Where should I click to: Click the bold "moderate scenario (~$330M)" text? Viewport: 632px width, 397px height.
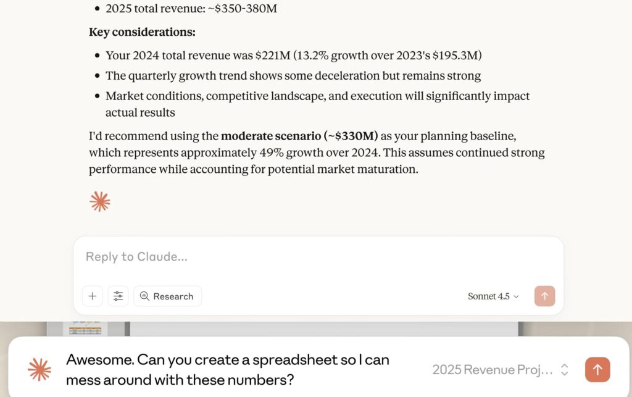(299, 136)
